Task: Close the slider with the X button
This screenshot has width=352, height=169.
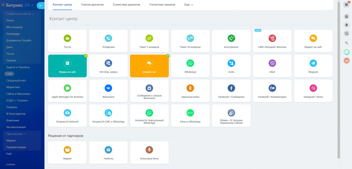Action: pyautogui.click(x=41, y=5)
